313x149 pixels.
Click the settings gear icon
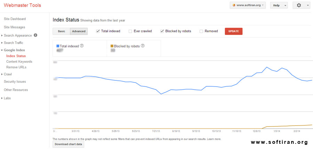[299, 6]
